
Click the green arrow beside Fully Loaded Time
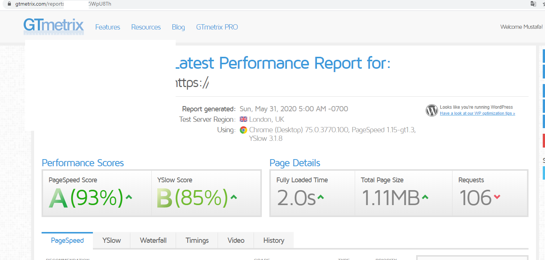[x=321, y=197]
